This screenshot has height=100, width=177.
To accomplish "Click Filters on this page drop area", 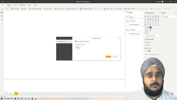I will tap(134, 24).
